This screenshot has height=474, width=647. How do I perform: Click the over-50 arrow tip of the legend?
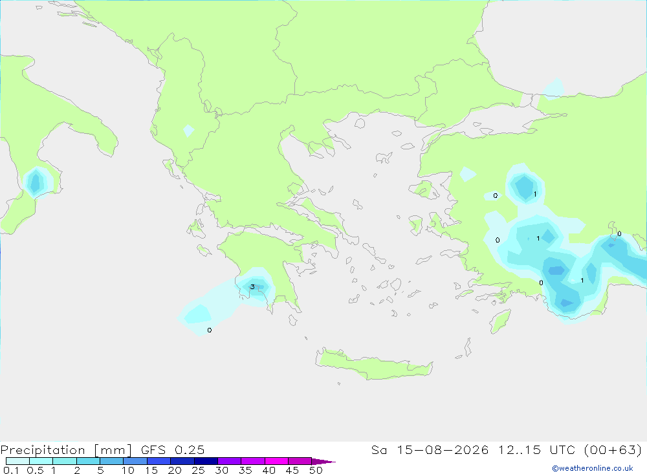coord(323,461)
